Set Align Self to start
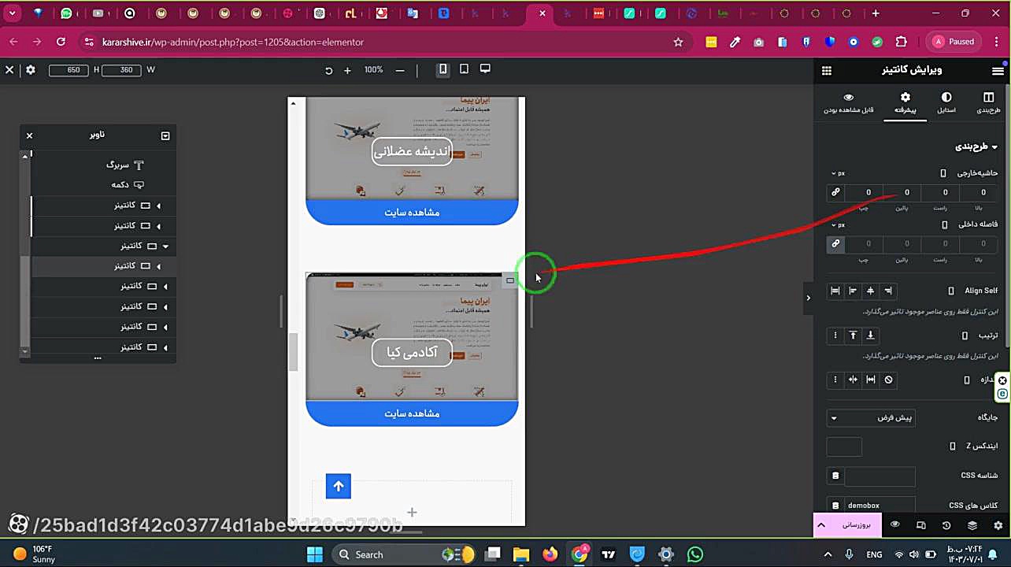Viewport: 1011px width, 567px height. pos(888,291)
